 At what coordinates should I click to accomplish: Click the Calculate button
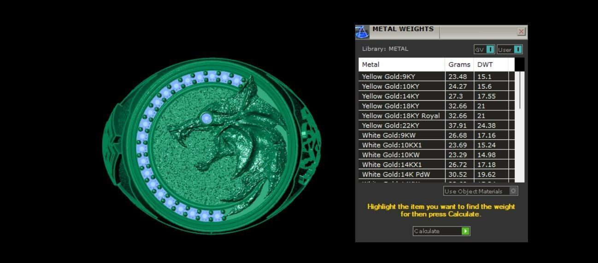tap(441, 231)
